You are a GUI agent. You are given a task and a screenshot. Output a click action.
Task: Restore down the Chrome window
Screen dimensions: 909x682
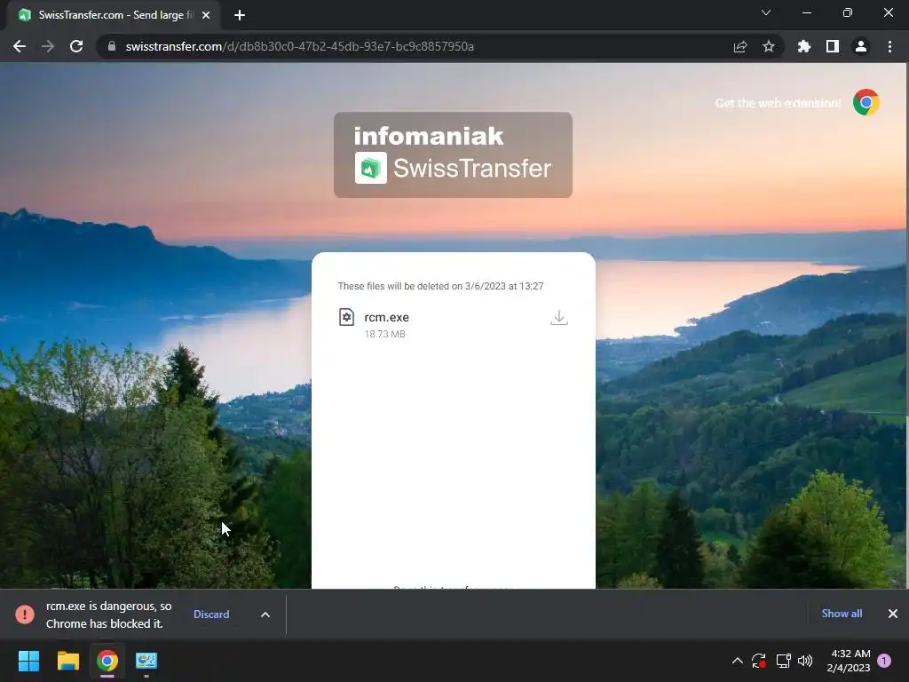point(848,12)
